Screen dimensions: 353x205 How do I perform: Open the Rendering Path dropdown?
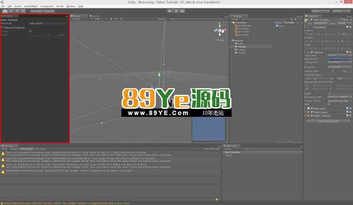tap(339, 97)
